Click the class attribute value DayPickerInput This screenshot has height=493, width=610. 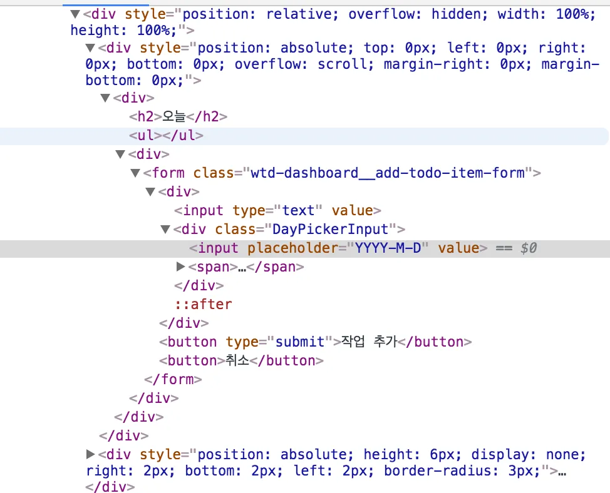click(x=330, y=229)
